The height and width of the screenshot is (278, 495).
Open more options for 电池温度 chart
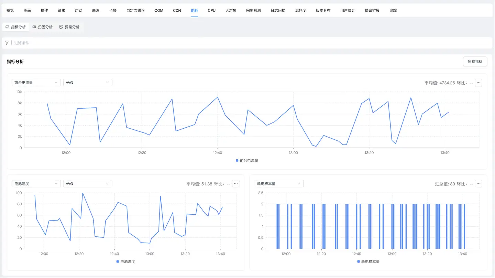coord(235,184)
